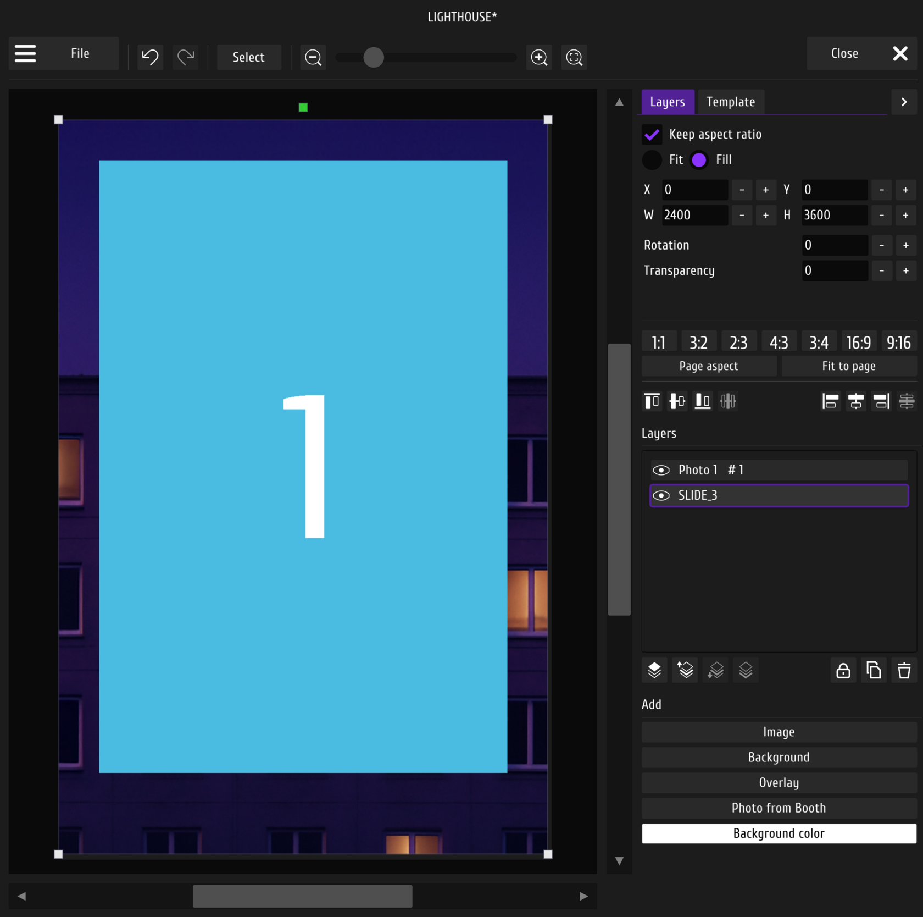Delete layer with the trash icon
Viewport: 923px width, 917px height.
pyautogui.click(x=904, y=670)
